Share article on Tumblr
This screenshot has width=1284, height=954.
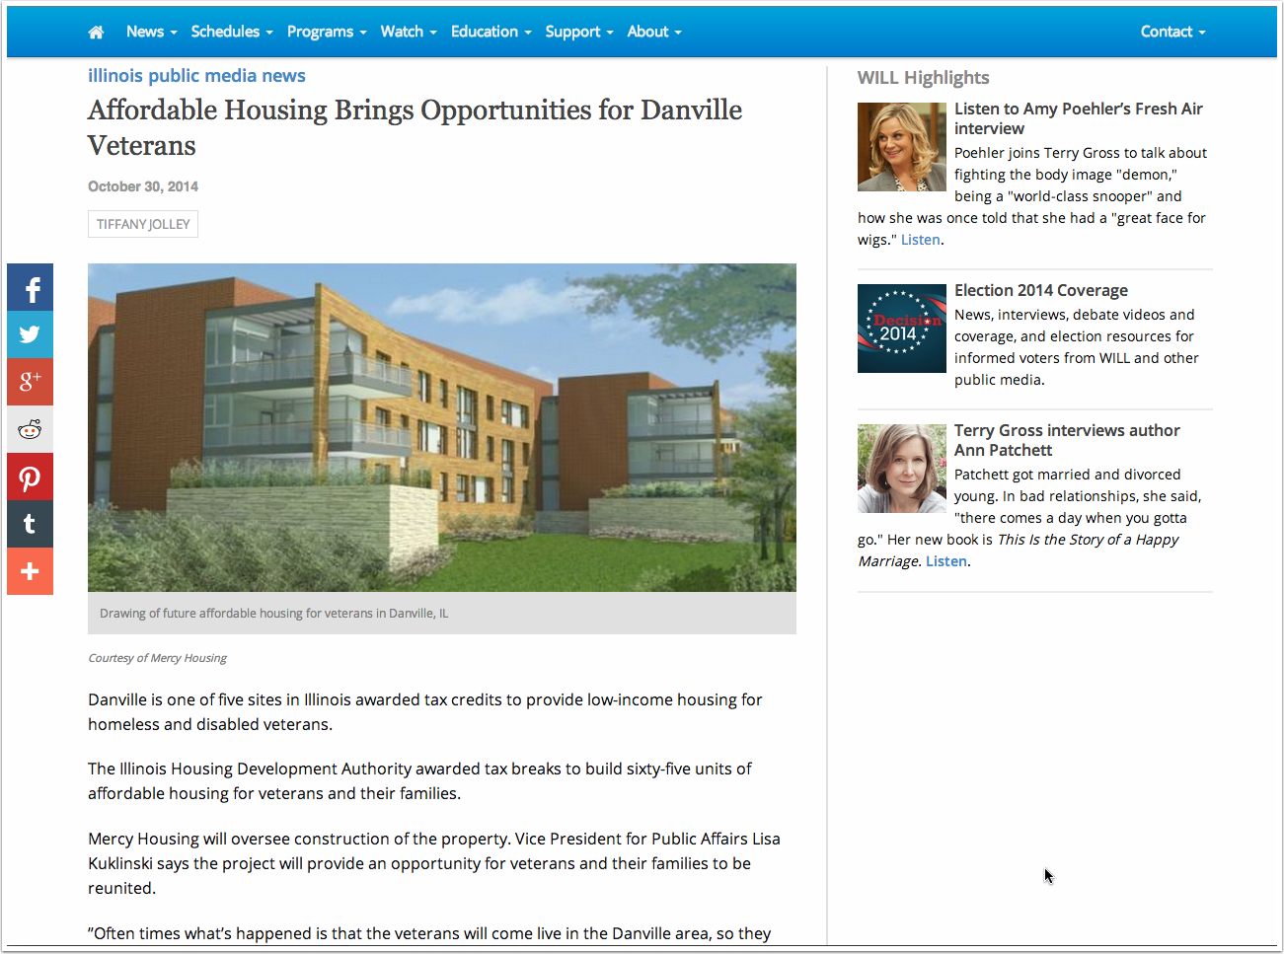coord(30,524)
